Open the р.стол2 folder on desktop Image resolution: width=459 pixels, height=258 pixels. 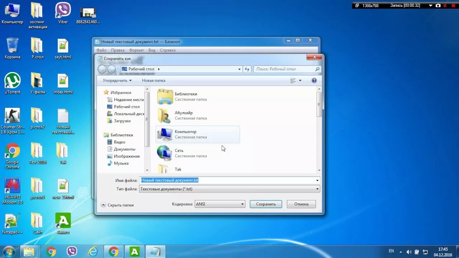point(38,119)
